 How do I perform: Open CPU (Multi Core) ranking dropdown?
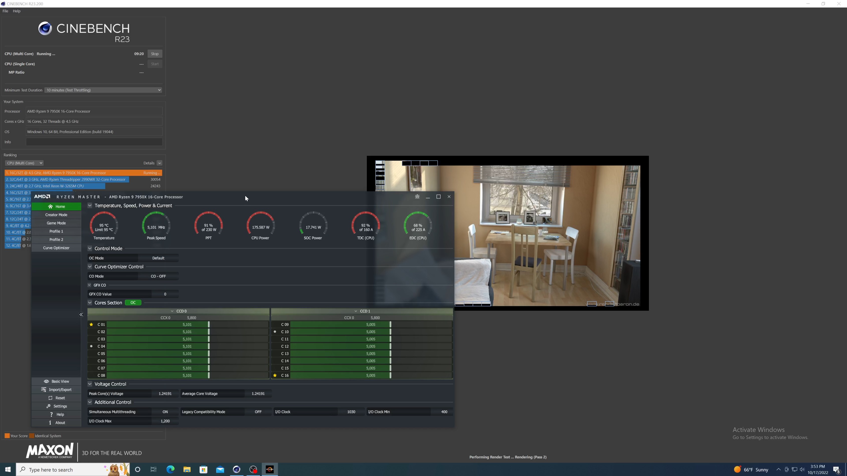24,163
